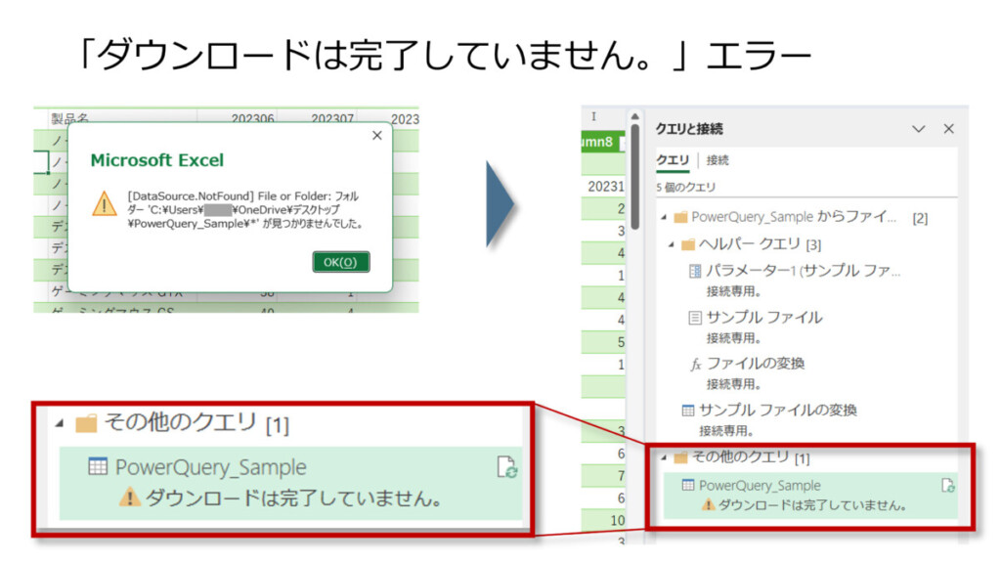Collapse the PowerQuery_Sample からファイ... folder group
The width and height of the screenshot is (1001, 563).
(666, 218)
